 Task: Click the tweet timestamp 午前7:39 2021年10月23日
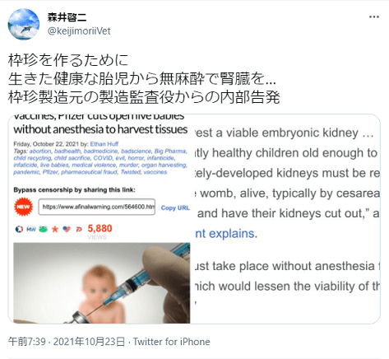coord(67,342)
